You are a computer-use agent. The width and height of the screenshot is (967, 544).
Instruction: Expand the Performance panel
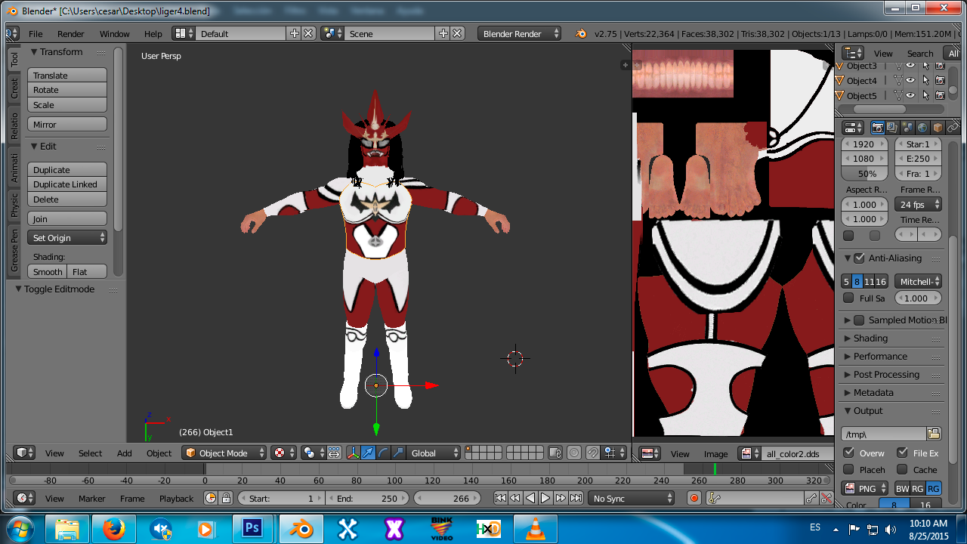[x=880, y=356]
